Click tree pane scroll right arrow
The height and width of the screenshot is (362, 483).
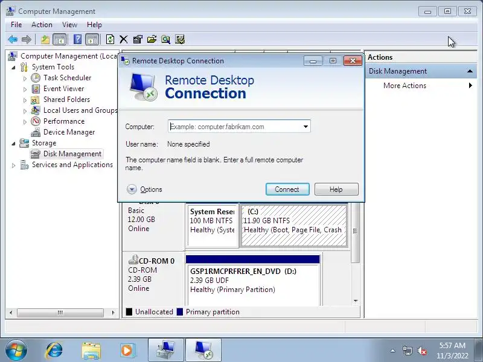(113, 313)
